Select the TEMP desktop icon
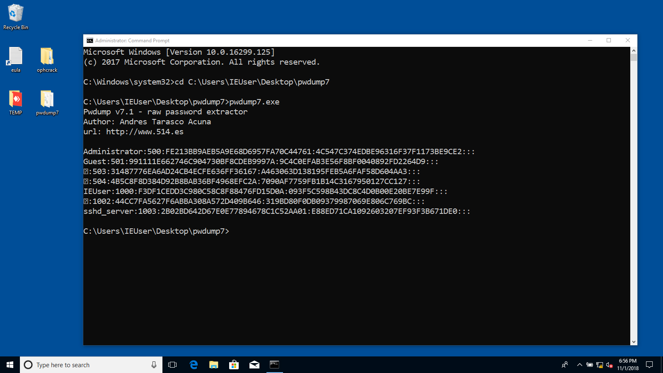663x373 pixels. pos(16,102)
